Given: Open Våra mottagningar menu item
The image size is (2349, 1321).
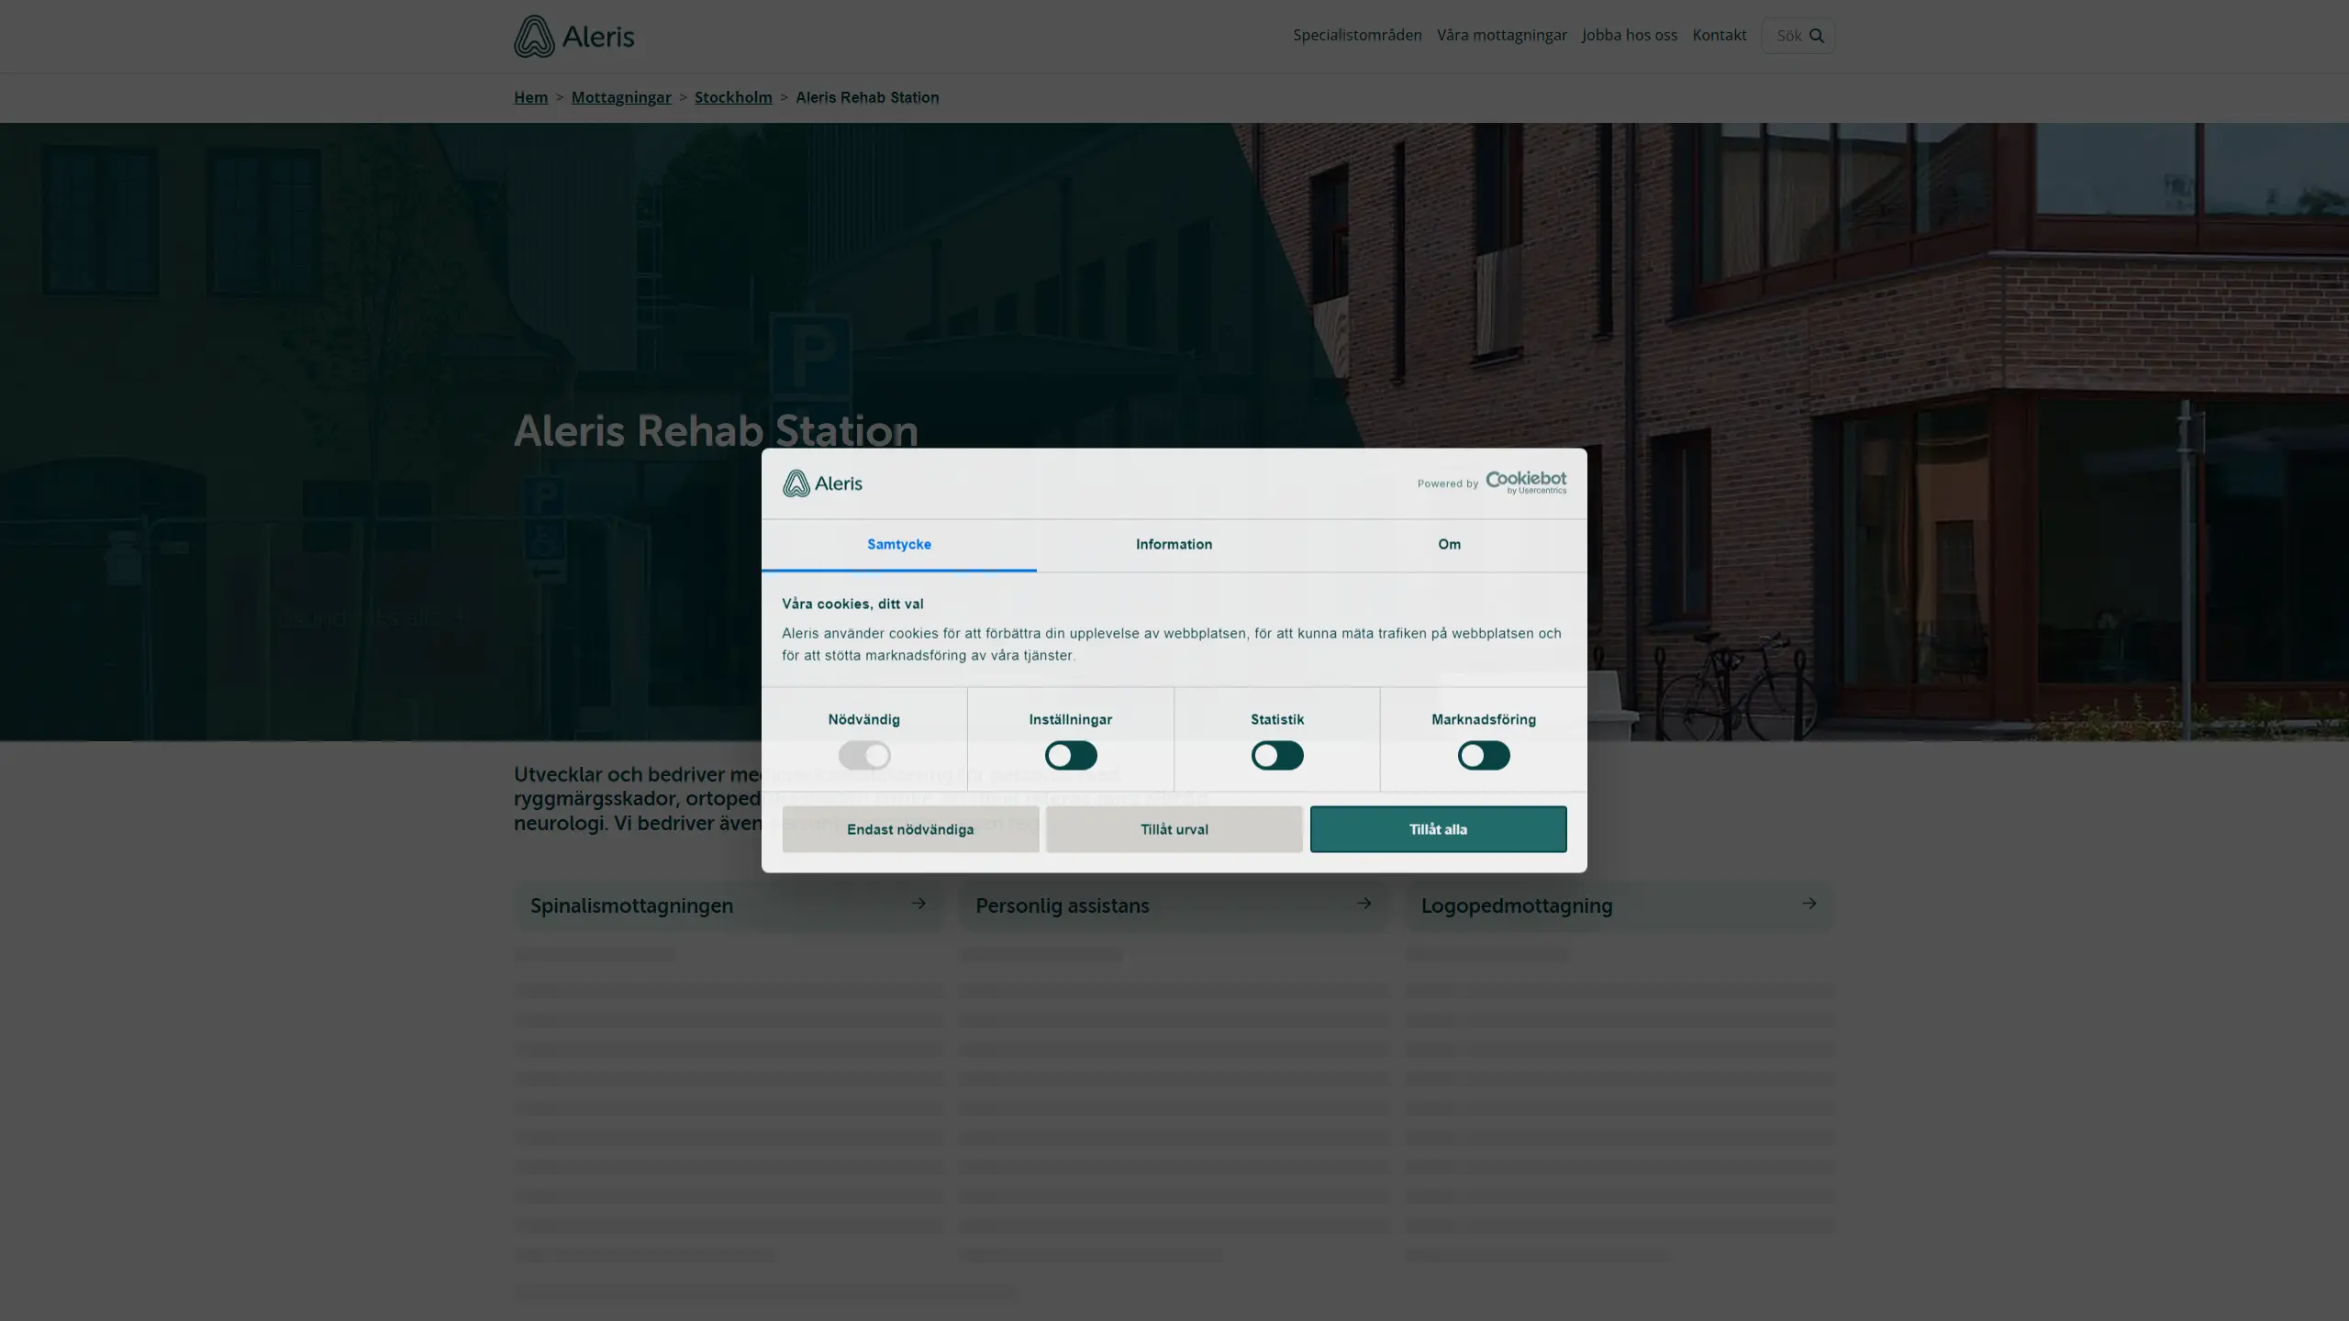Looking at the screenshot, I should (x=1502, y=35).
